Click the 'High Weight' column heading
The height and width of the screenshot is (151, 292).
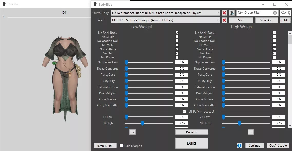click(242, 27)
